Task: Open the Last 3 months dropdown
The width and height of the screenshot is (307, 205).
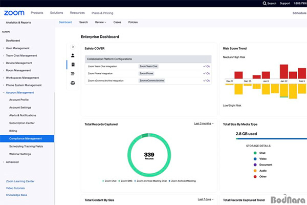Action: (x=204, y=124)
